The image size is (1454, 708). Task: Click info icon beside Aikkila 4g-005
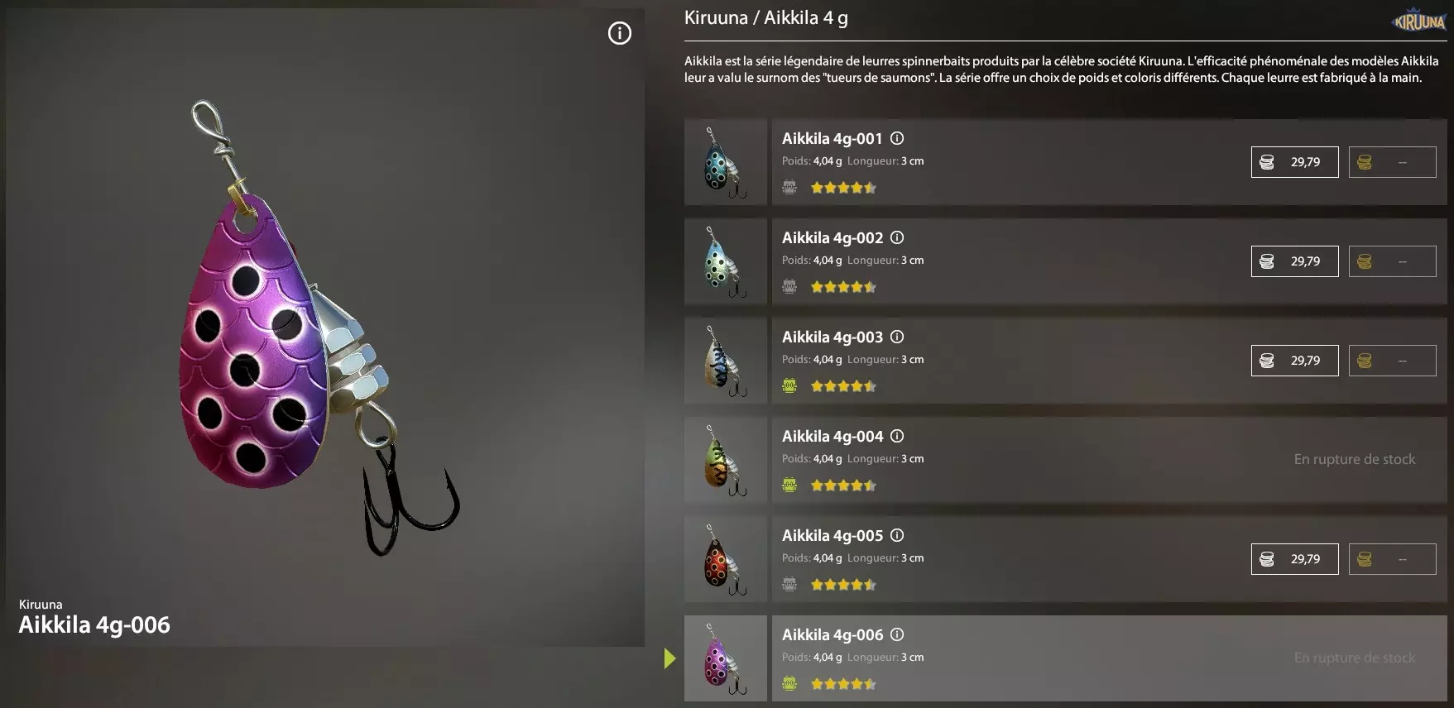click(897, 535)
